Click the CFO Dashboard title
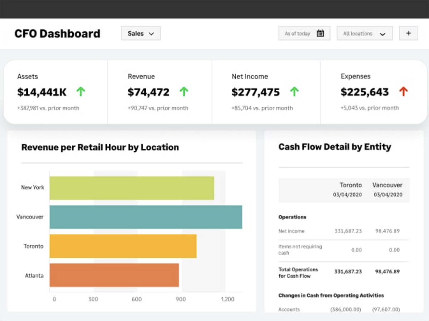429x321 pixels. coord(57,34)
